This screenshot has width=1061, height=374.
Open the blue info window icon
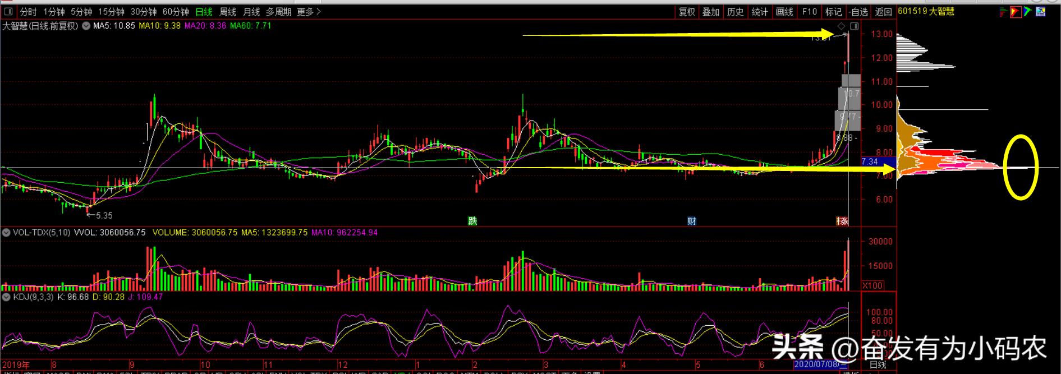[x=1040, y=11]
